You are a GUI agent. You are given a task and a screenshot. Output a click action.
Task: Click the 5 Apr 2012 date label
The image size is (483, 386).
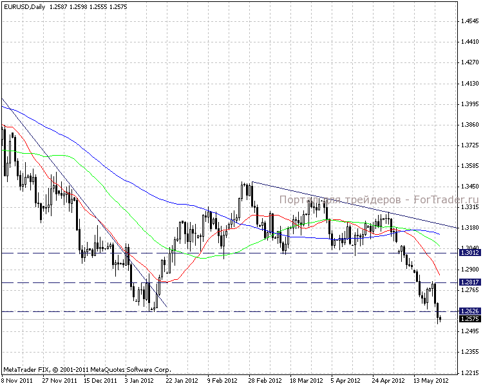346,381
